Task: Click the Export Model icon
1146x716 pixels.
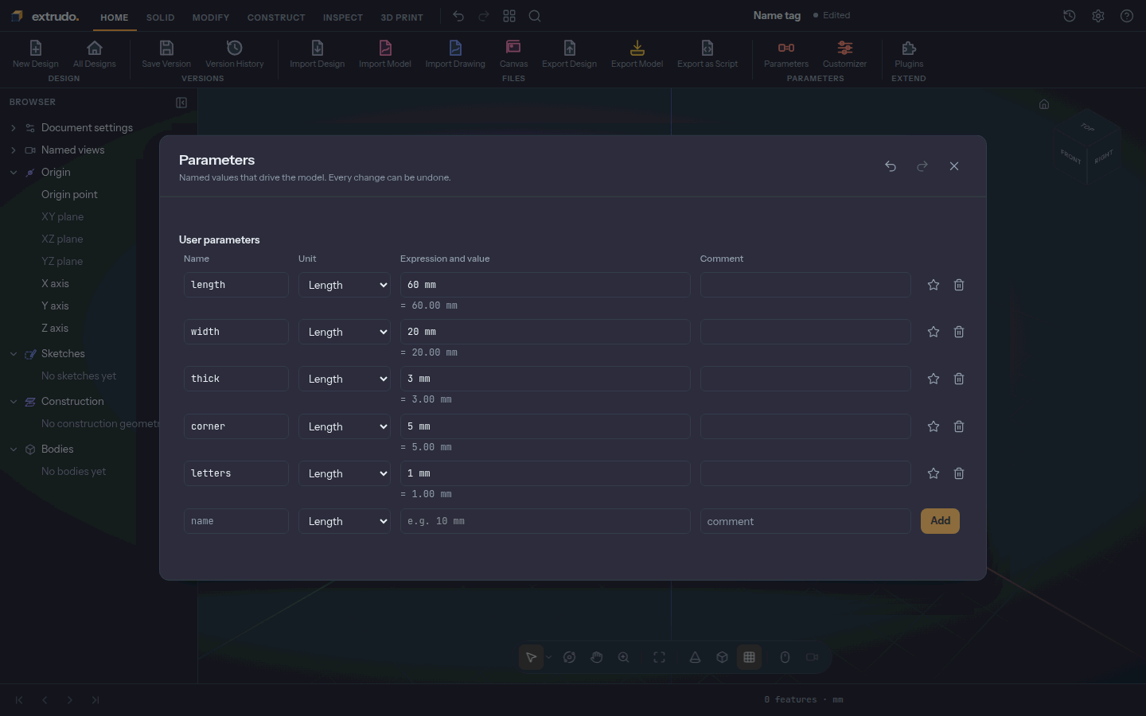Action: [x=637, y=48]
